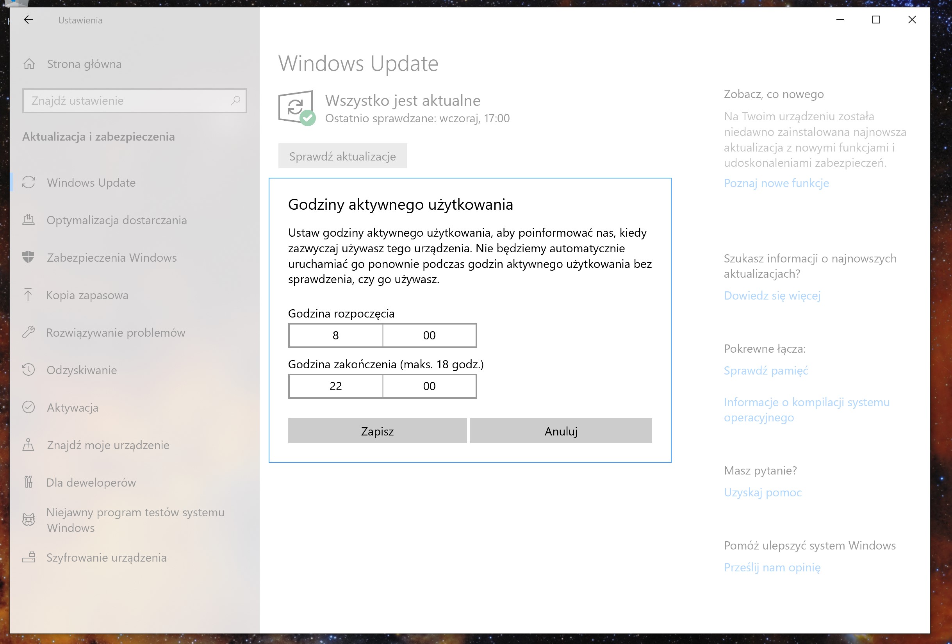Click the Dla deweloperów tools icon
The height and width of the screenshot is (644, 952).
[28, 482]
